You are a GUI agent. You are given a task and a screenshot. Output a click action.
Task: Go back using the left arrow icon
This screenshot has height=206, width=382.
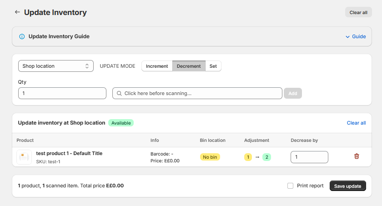[x=17, y=12]
